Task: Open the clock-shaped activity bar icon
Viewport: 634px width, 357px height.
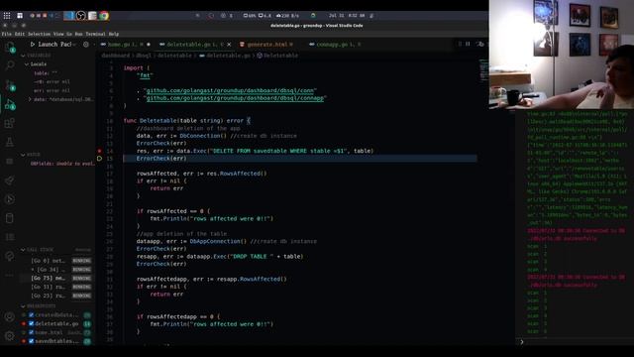Action: tap(10, 199)
